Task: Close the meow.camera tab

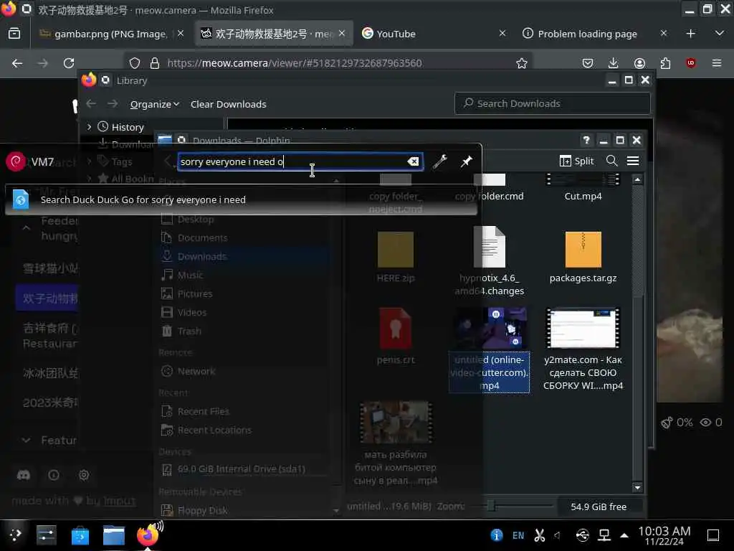Action: (342, 33)
